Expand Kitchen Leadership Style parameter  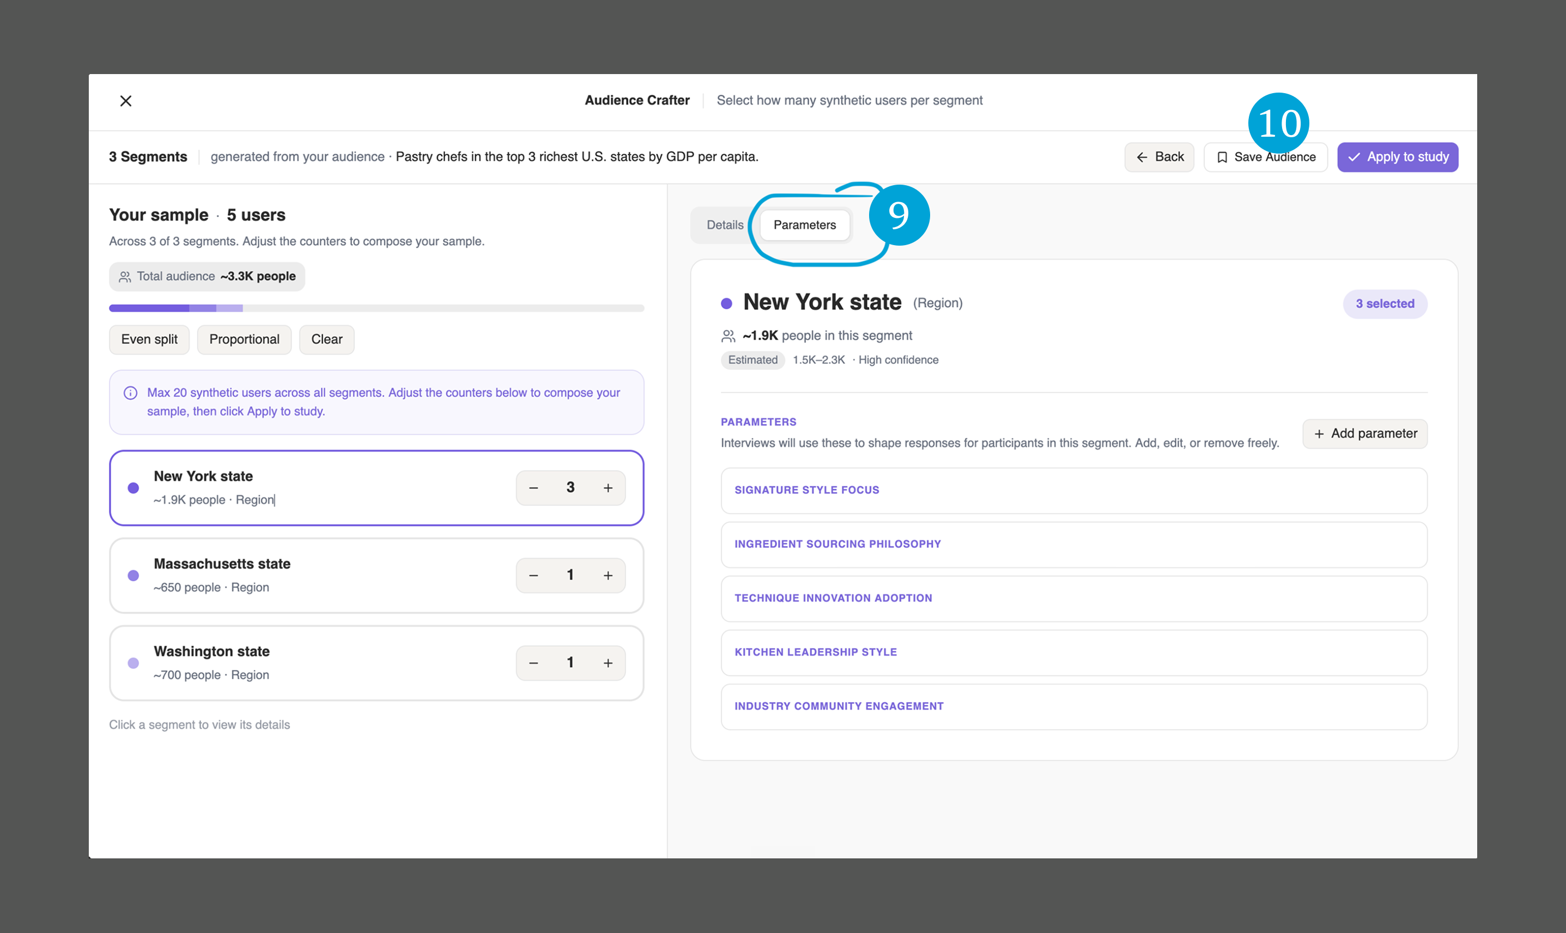tap(1073, 653)
